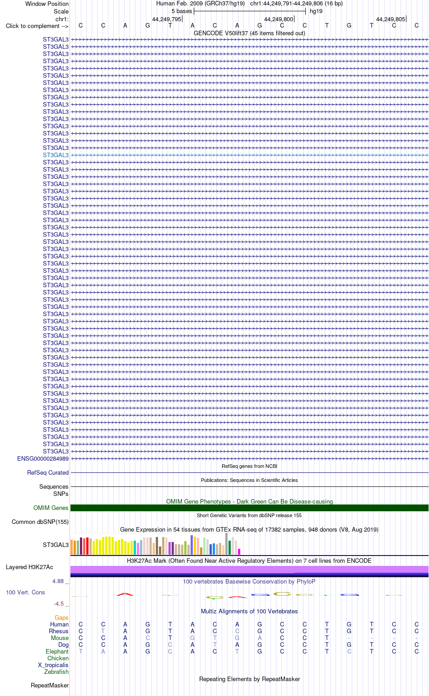Open the 100 Vert. Cons label

tap(25, 592)
